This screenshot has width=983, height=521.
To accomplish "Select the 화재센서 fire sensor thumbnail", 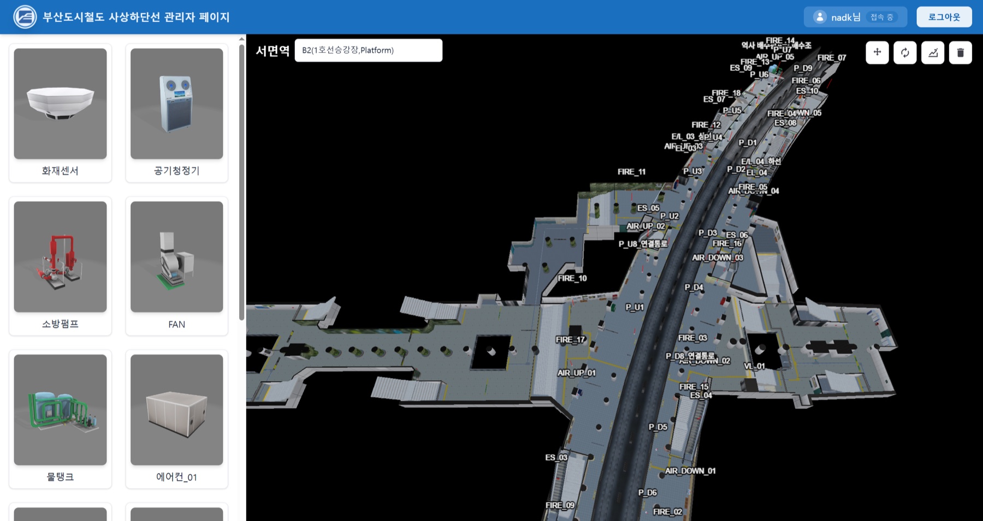I will [x=60, y=104].
